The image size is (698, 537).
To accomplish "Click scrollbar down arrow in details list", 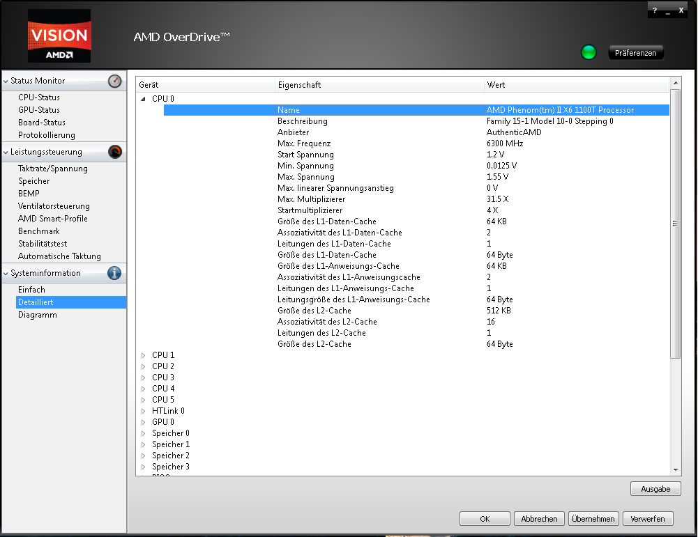I will tap(676, 470).
